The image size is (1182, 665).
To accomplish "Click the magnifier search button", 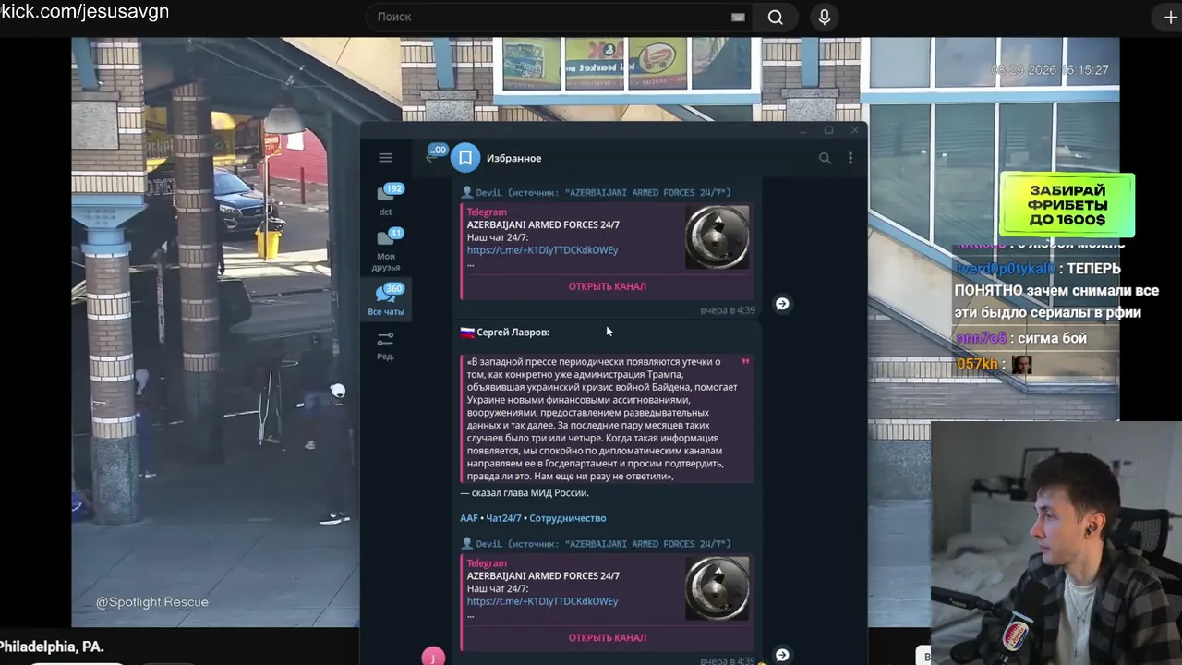I will tap(776, 17).
